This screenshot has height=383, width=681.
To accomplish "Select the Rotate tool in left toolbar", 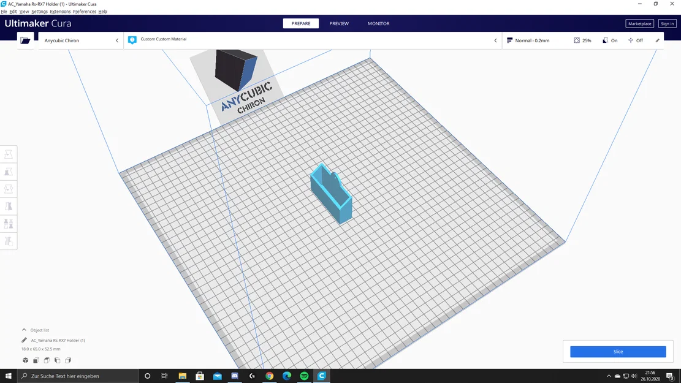I will (8, 189).
